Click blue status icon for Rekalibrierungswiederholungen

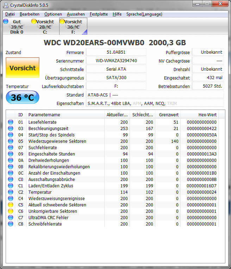coord(11,166)
